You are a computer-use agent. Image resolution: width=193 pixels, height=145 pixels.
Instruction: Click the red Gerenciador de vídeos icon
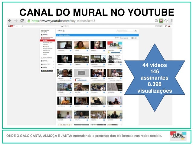(42, 38)
